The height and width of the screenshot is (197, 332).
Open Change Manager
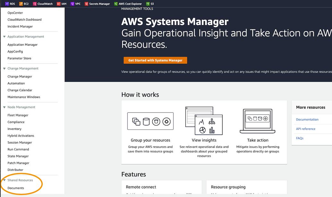20,77
